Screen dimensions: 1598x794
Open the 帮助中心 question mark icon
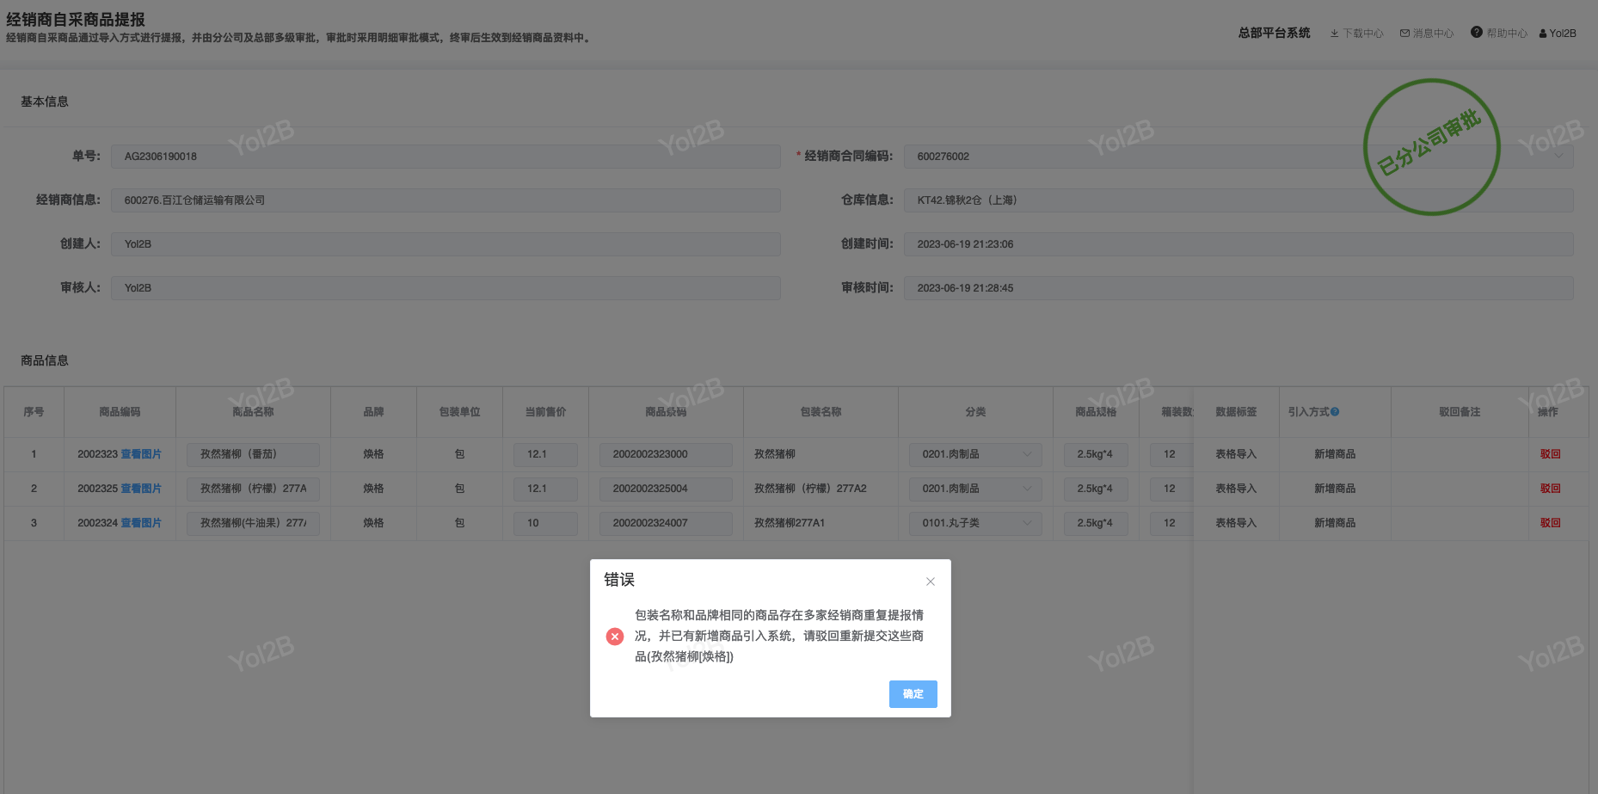point(1476,33)
